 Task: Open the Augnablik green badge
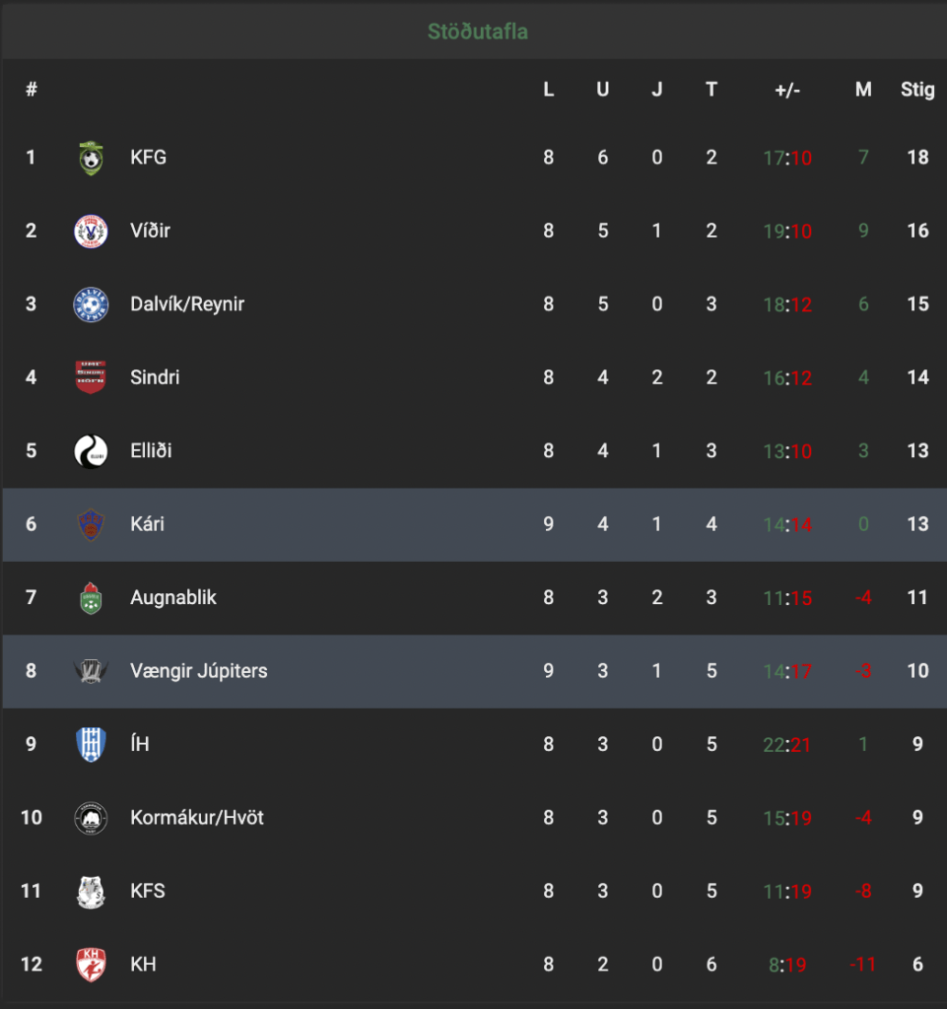coord(91,598)
